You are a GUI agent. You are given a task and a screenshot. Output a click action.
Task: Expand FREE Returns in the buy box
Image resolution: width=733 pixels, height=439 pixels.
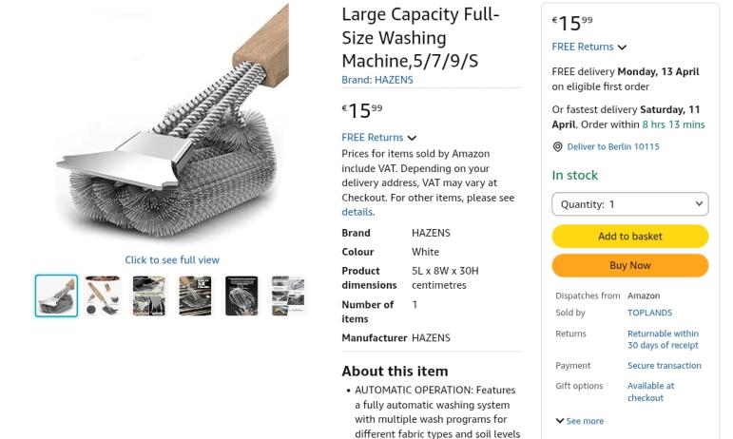[x=588, y=47]
